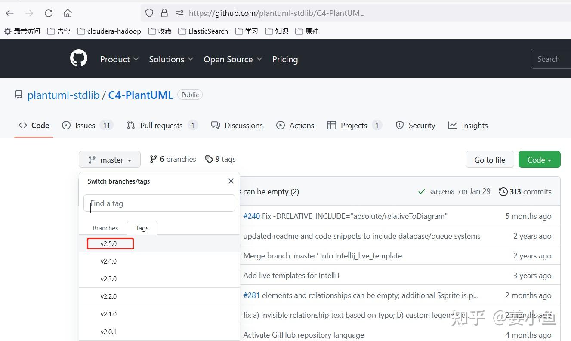Go to browser home page icon
This screenshot has height=341, width=571.
[x=68, y=13]
